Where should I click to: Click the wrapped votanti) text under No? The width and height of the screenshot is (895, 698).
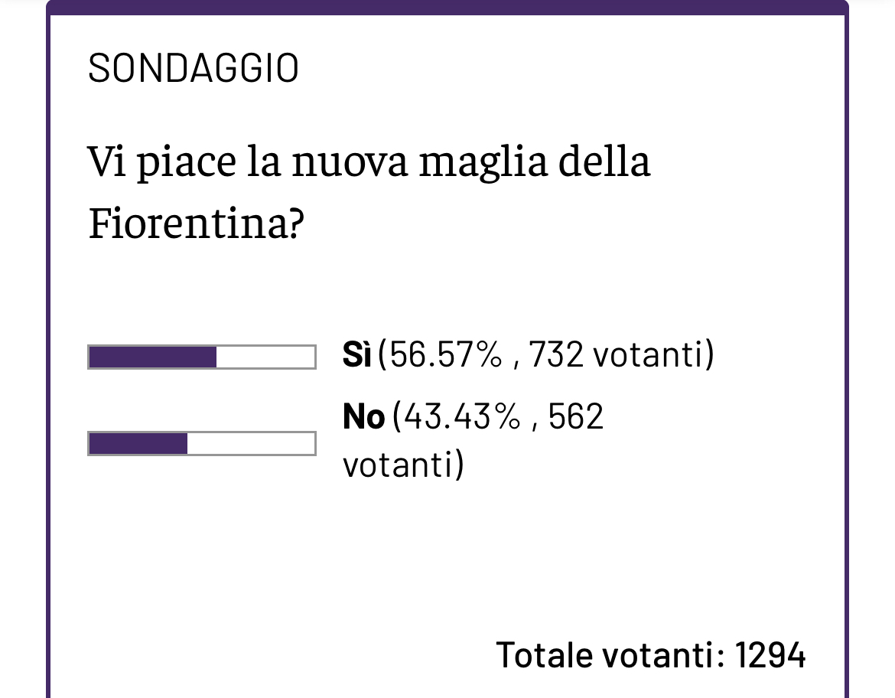tap(403, 464)
